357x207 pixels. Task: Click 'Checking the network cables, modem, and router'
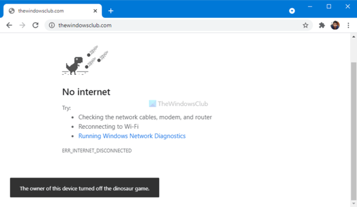145,117
